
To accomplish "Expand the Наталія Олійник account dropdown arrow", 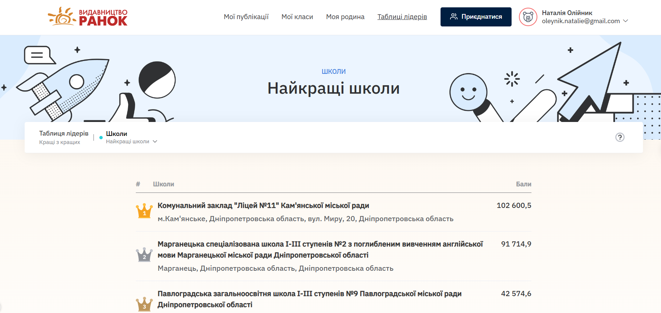I will (x=625, y=21).
